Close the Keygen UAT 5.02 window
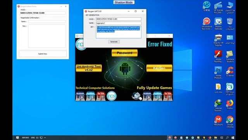 click(x=143, y=11)
